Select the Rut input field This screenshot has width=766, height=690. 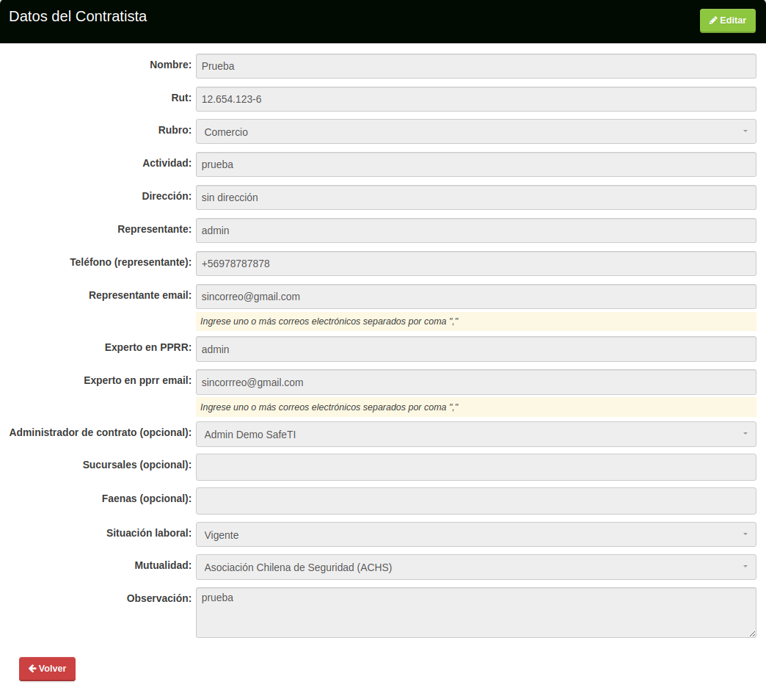pos(475,99)
